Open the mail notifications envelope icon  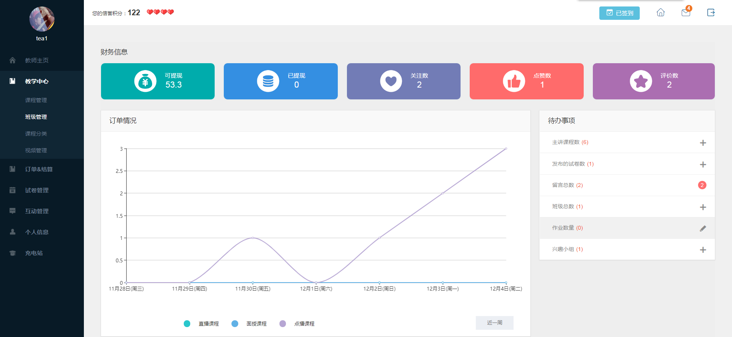click(x=686, y=13)
